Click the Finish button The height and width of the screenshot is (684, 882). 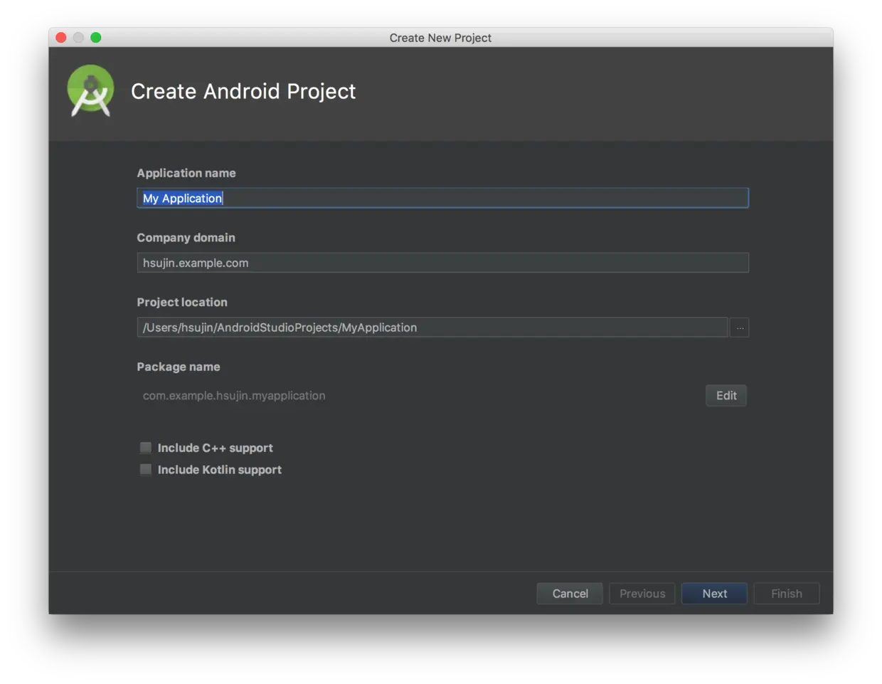tap(787, 594)
